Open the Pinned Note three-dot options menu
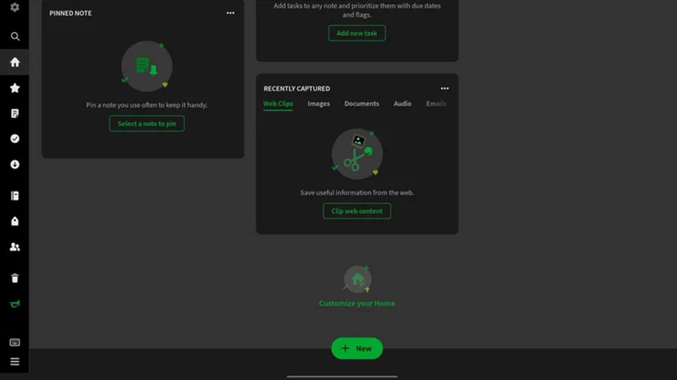The width and height of the screenshot is (677, 380). click(x=230, y=13)
